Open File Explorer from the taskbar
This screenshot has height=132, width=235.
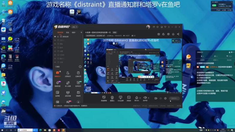pyautogui.click(x=45, y=130)
